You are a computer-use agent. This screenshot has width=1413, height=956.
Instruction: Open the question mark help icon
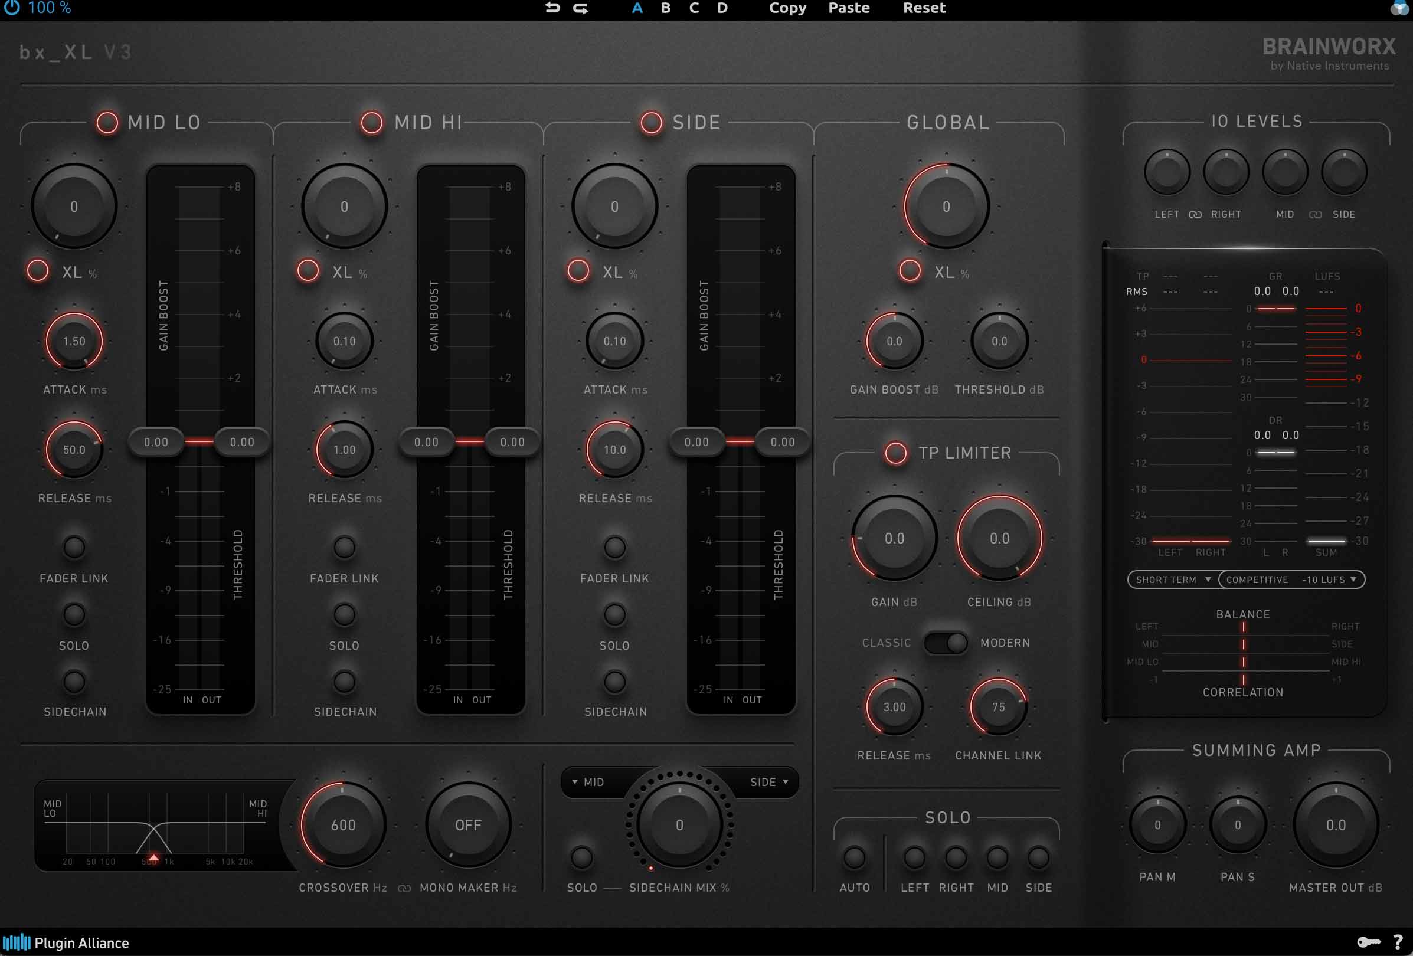1397,942
